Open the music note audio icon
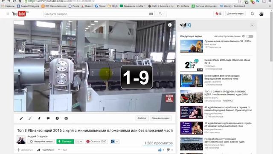273x154 pixels. tap(39, 118)
